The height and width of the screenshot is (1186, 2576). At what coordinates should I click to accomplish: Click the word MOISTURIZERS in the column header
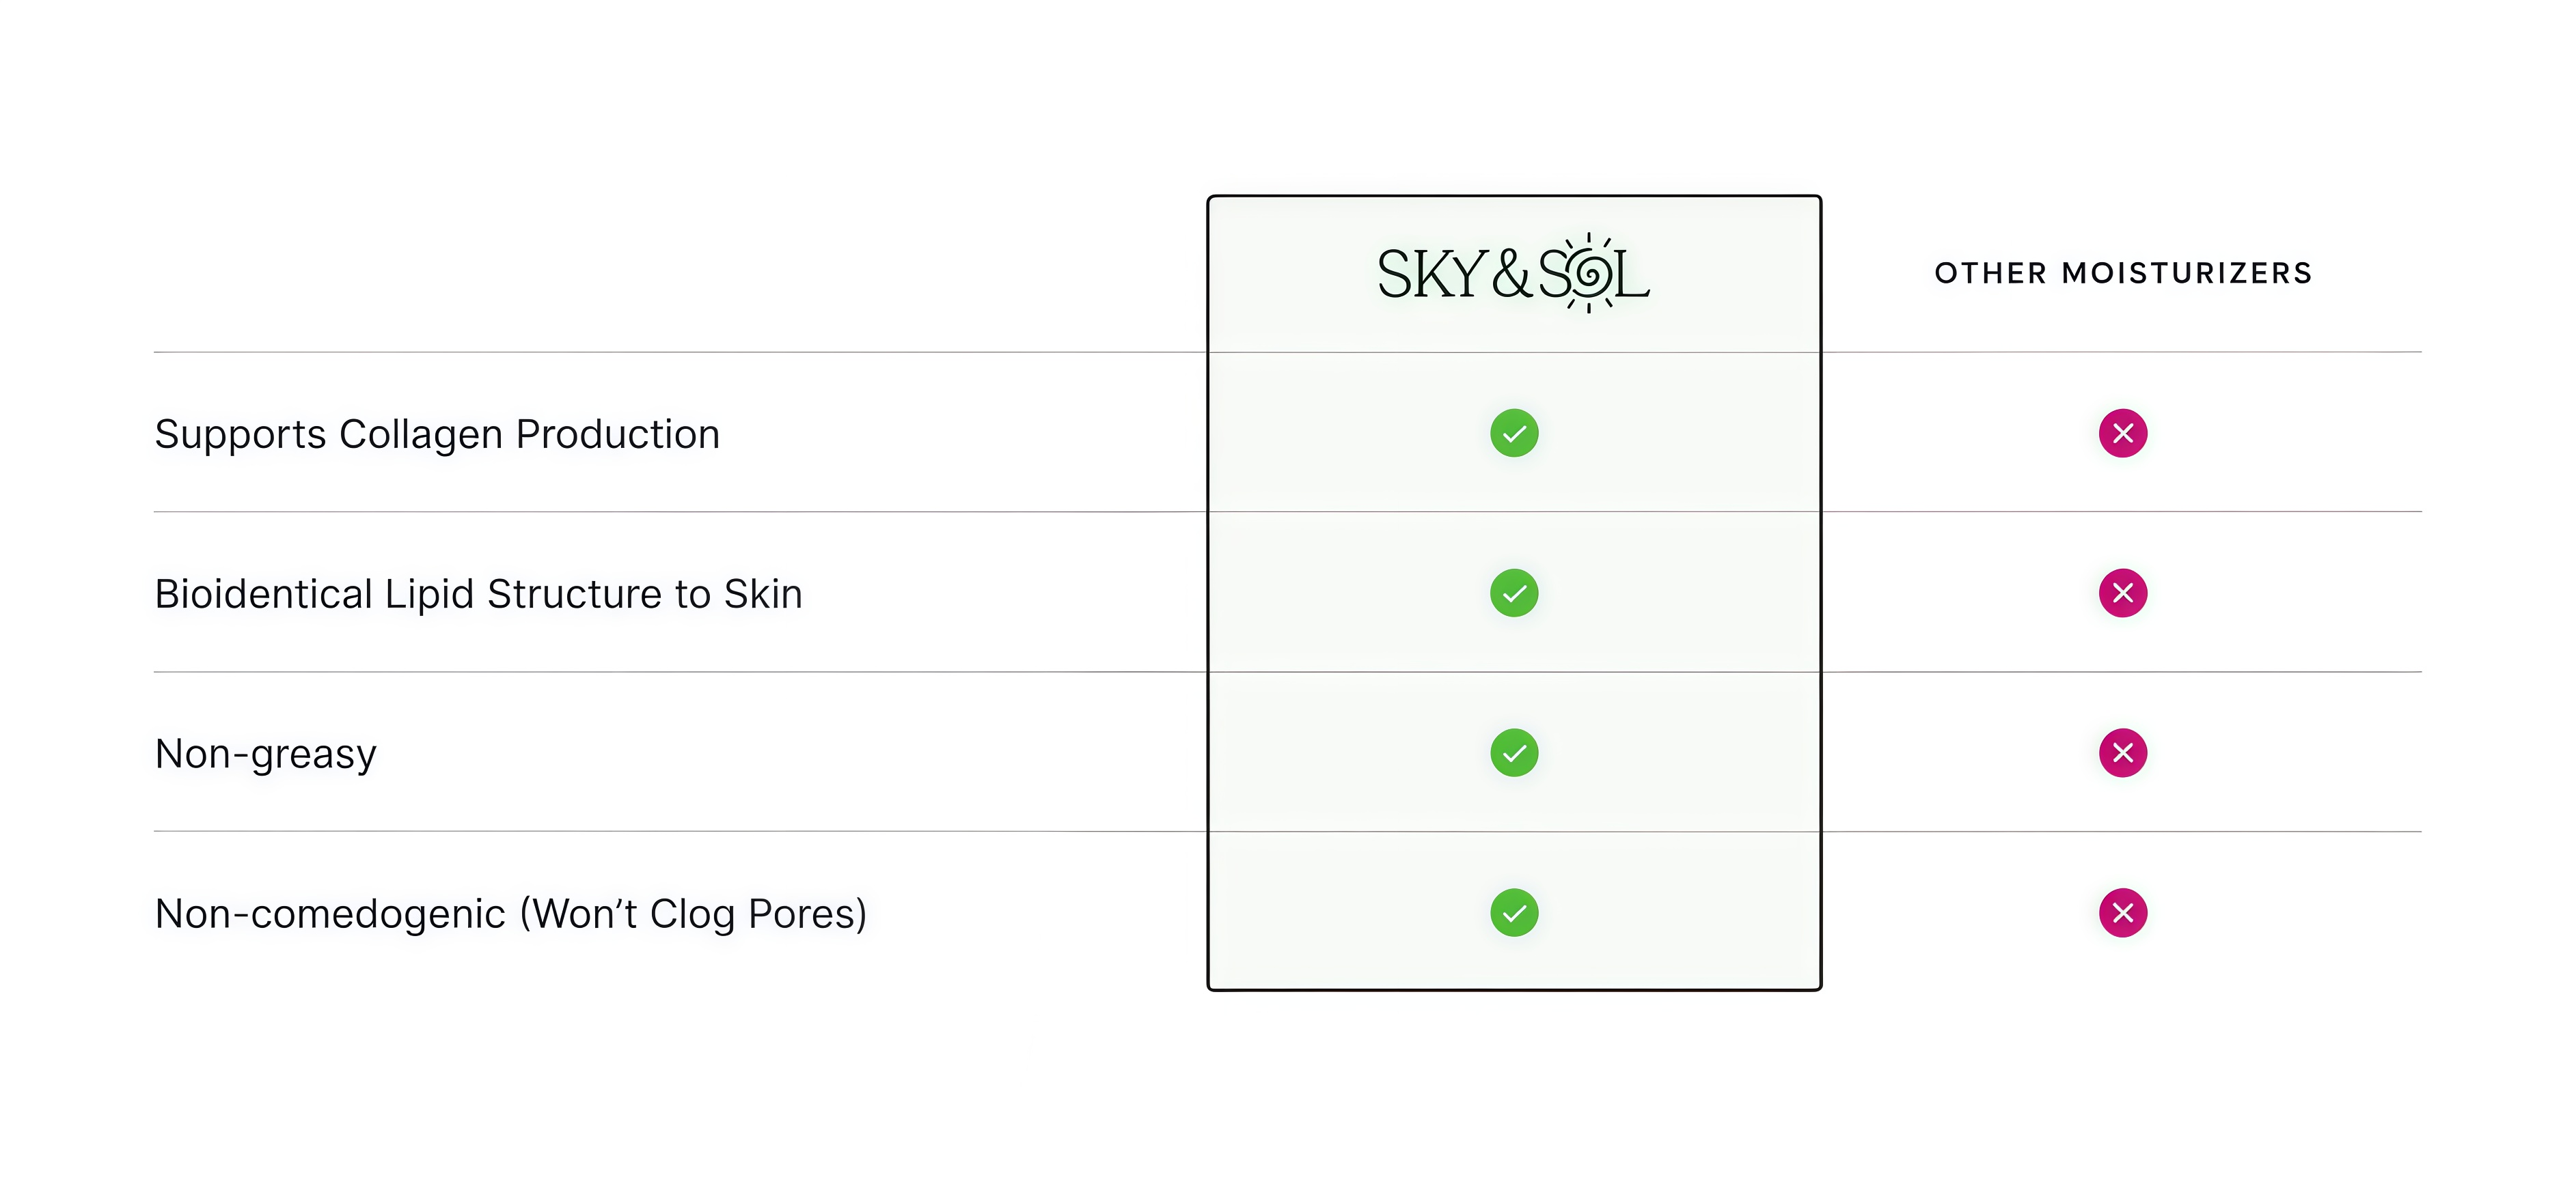coord(2187,272)
